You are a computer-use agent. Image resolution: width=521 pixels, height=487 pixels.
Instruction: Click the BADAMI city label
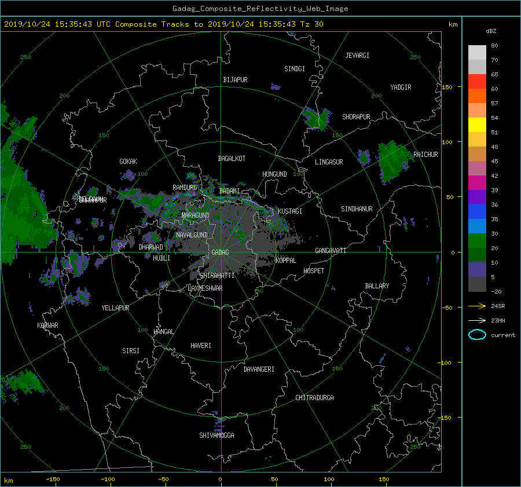point(229,191)
